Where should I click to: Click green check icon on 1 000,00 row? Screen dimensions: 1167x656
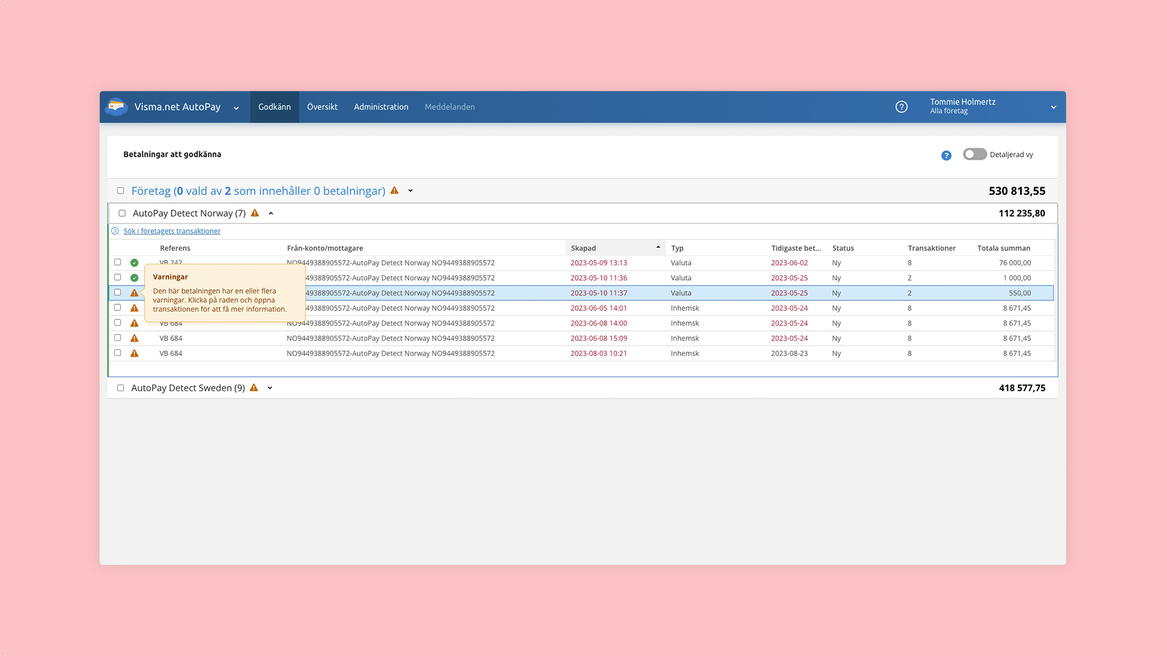134,278
